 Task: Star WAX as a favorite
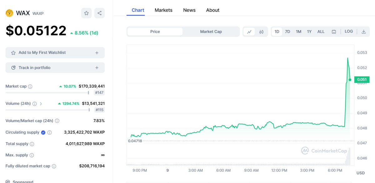(x=87, y=13)
